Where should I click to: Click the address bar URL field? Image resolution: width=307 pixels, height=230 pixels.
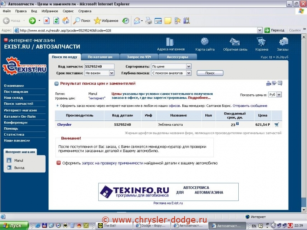tap(138, 30)
